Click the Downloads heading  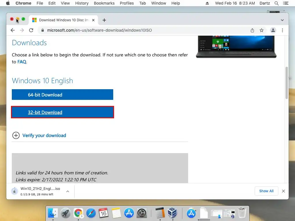29,43
